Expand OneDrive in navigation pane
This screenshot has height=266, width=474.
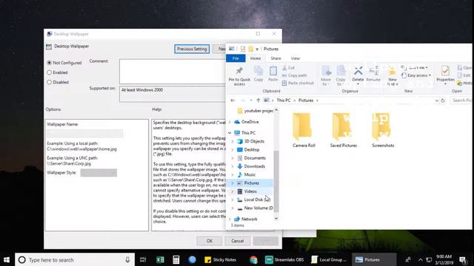pos(230,122)
